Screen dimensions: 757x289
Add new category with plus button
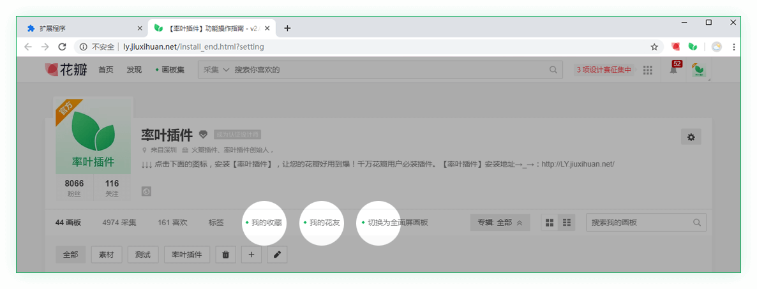(251, 255)
